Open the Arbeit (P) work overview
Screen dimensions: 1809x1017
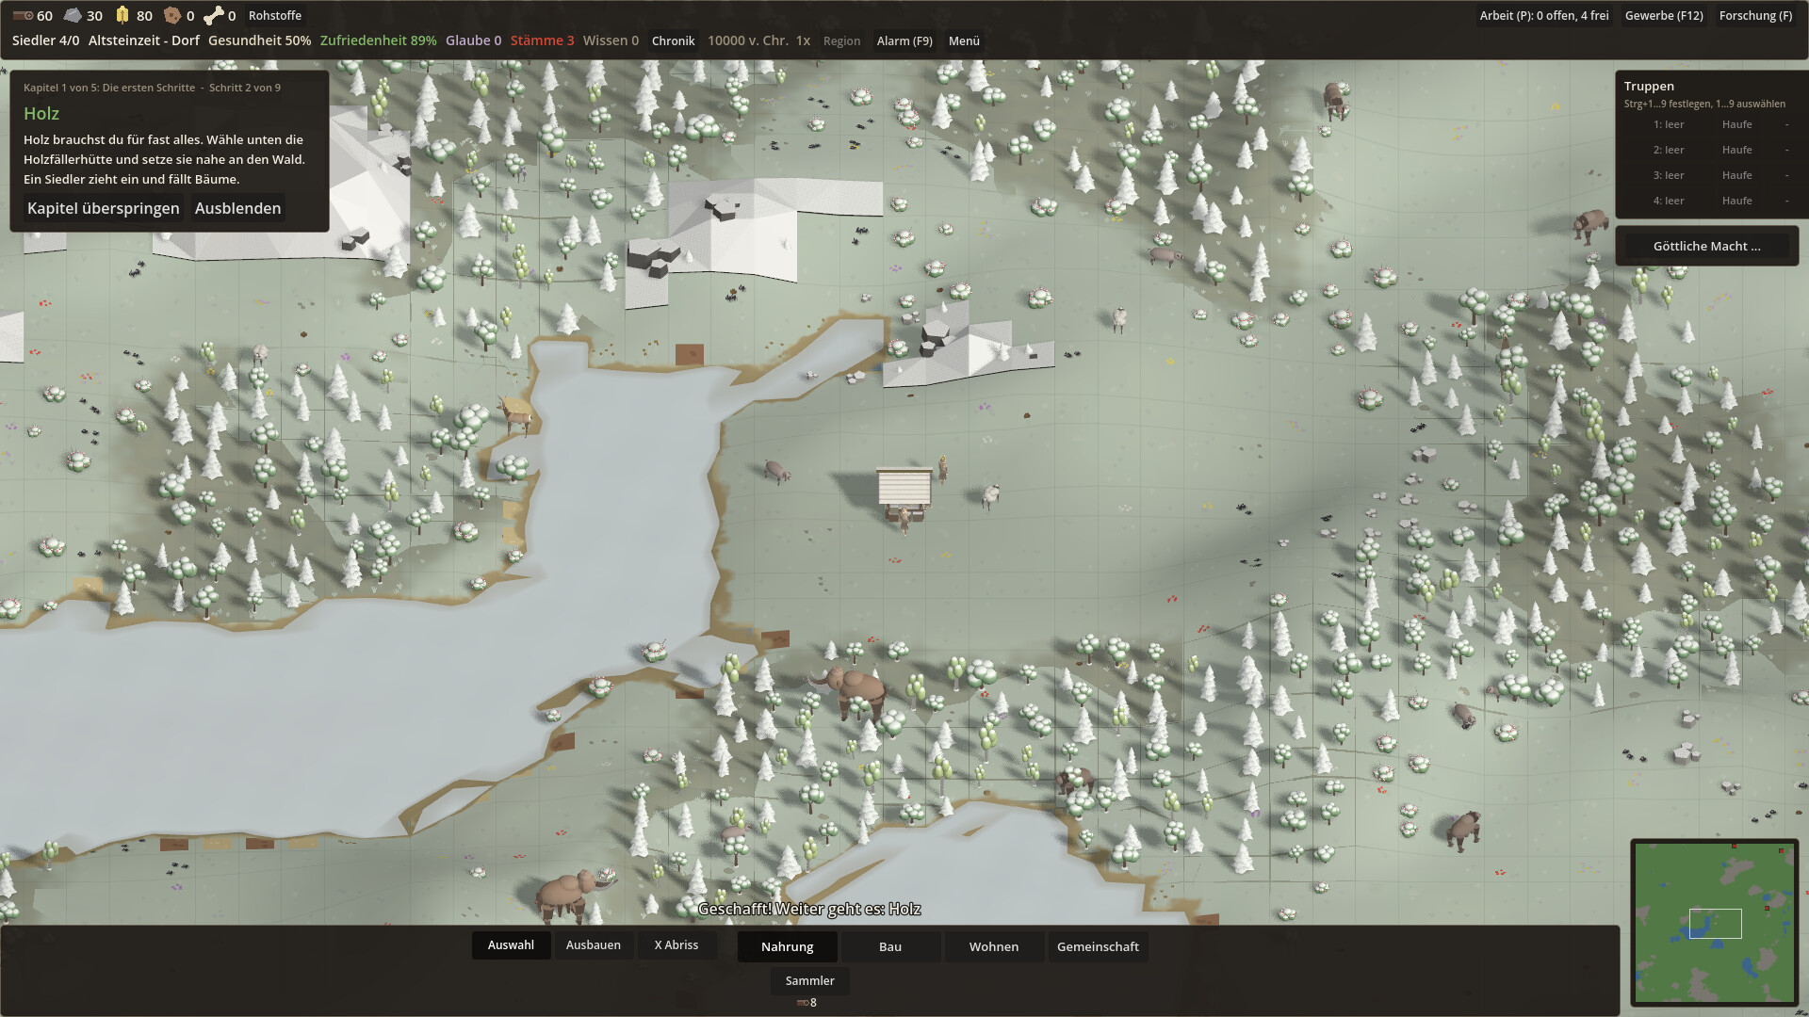pyautogui.click(x=1544, y=15)
